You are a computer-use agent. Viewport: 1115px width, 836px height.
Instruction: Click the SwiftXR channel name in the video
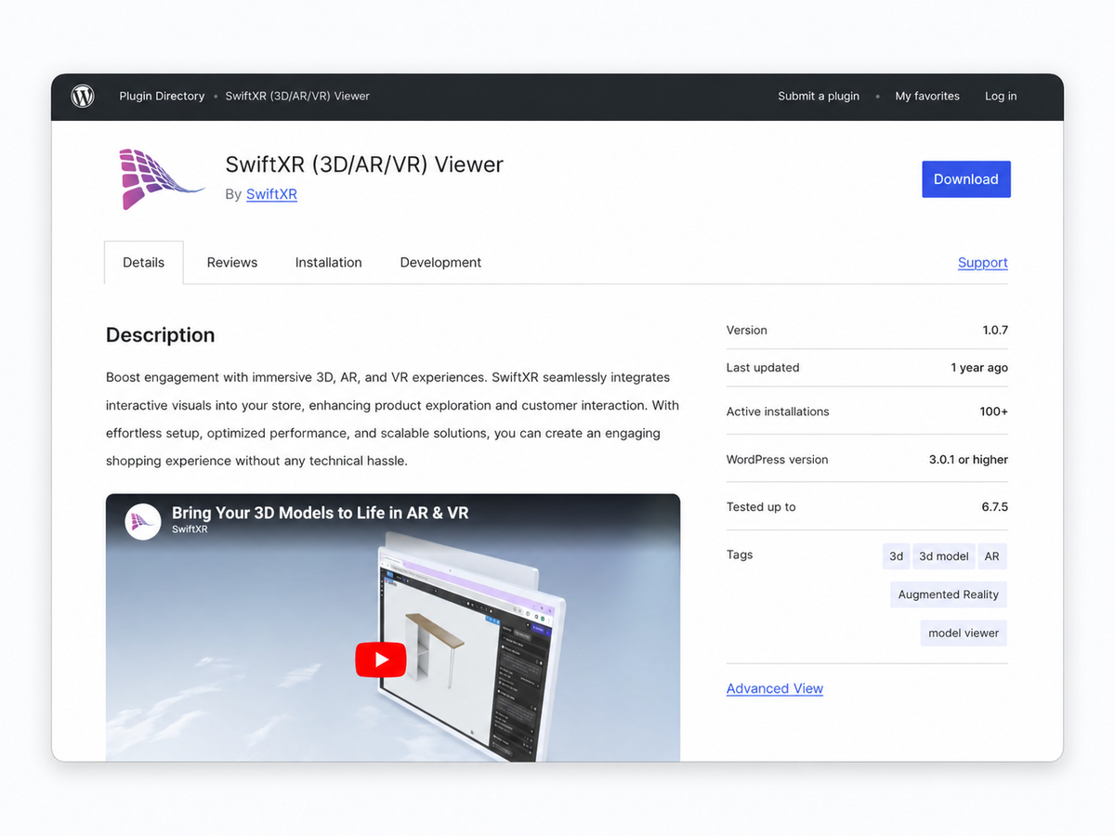(x=190, y=529)
